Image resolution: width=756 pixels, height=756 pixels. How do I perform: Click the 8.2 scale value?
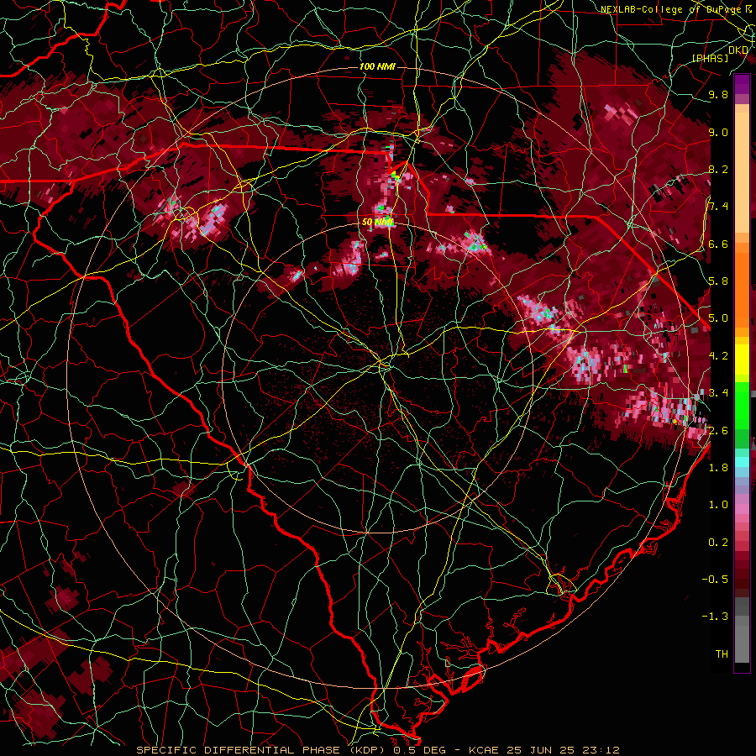pos(718,170)
